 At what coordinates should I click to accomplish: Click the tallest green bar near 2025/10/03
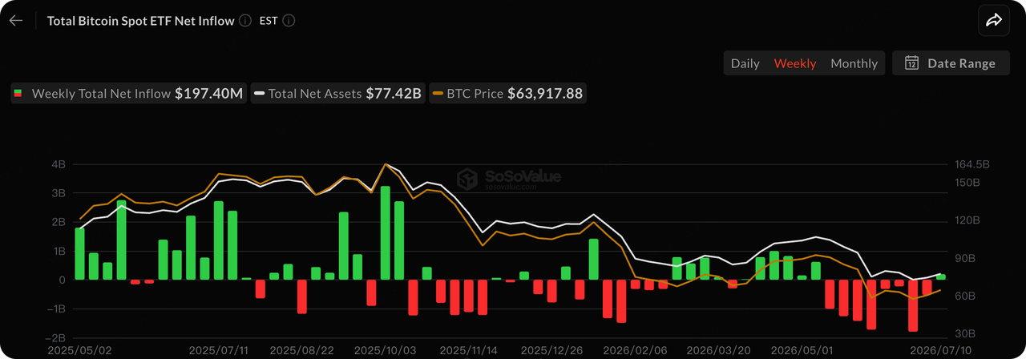coord(385,233)
